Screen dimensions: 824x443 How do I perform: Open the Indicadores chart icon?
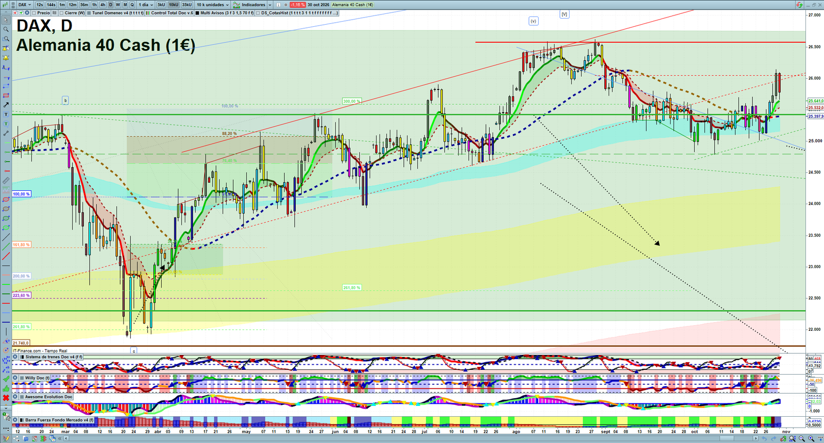pyautogui.click(x=236, y=5)
